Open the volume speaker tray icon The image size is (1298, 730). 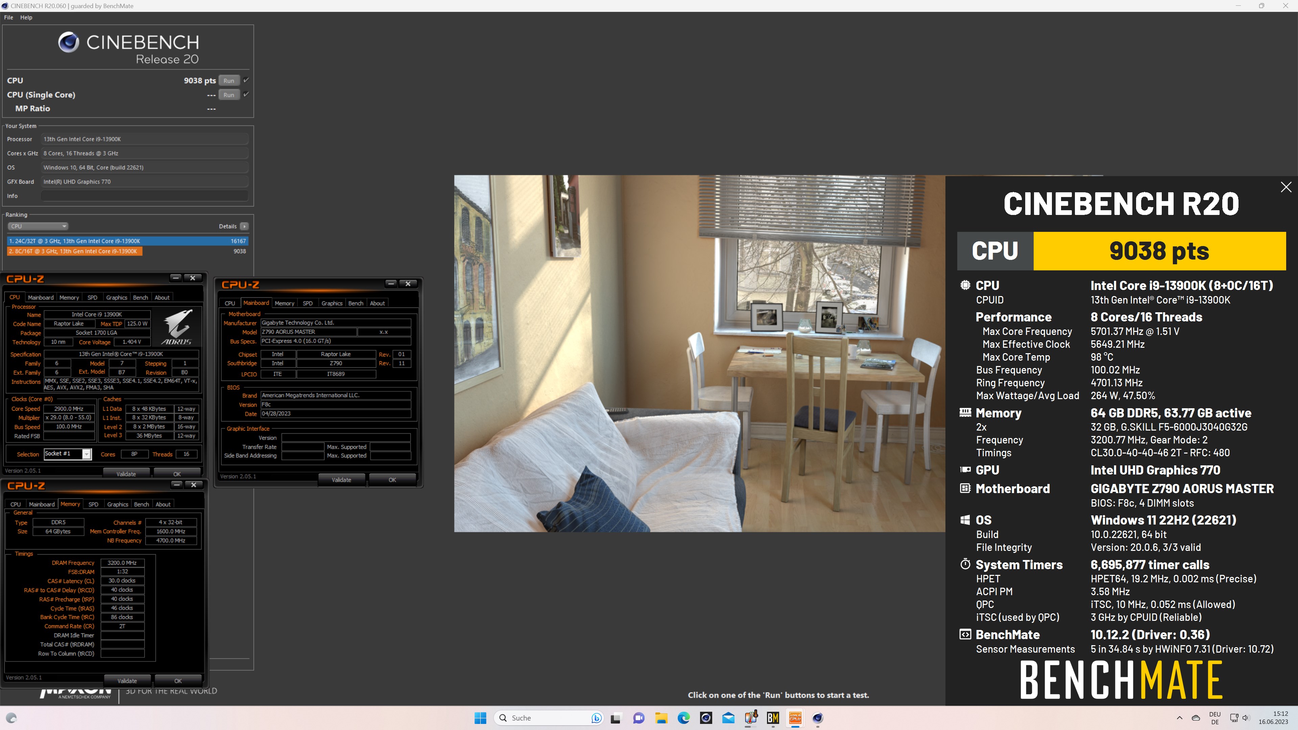1246,718
